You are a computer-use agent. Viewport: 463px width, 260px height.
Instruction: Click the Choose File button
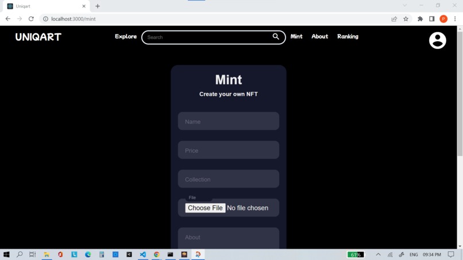tap(205, 208)
